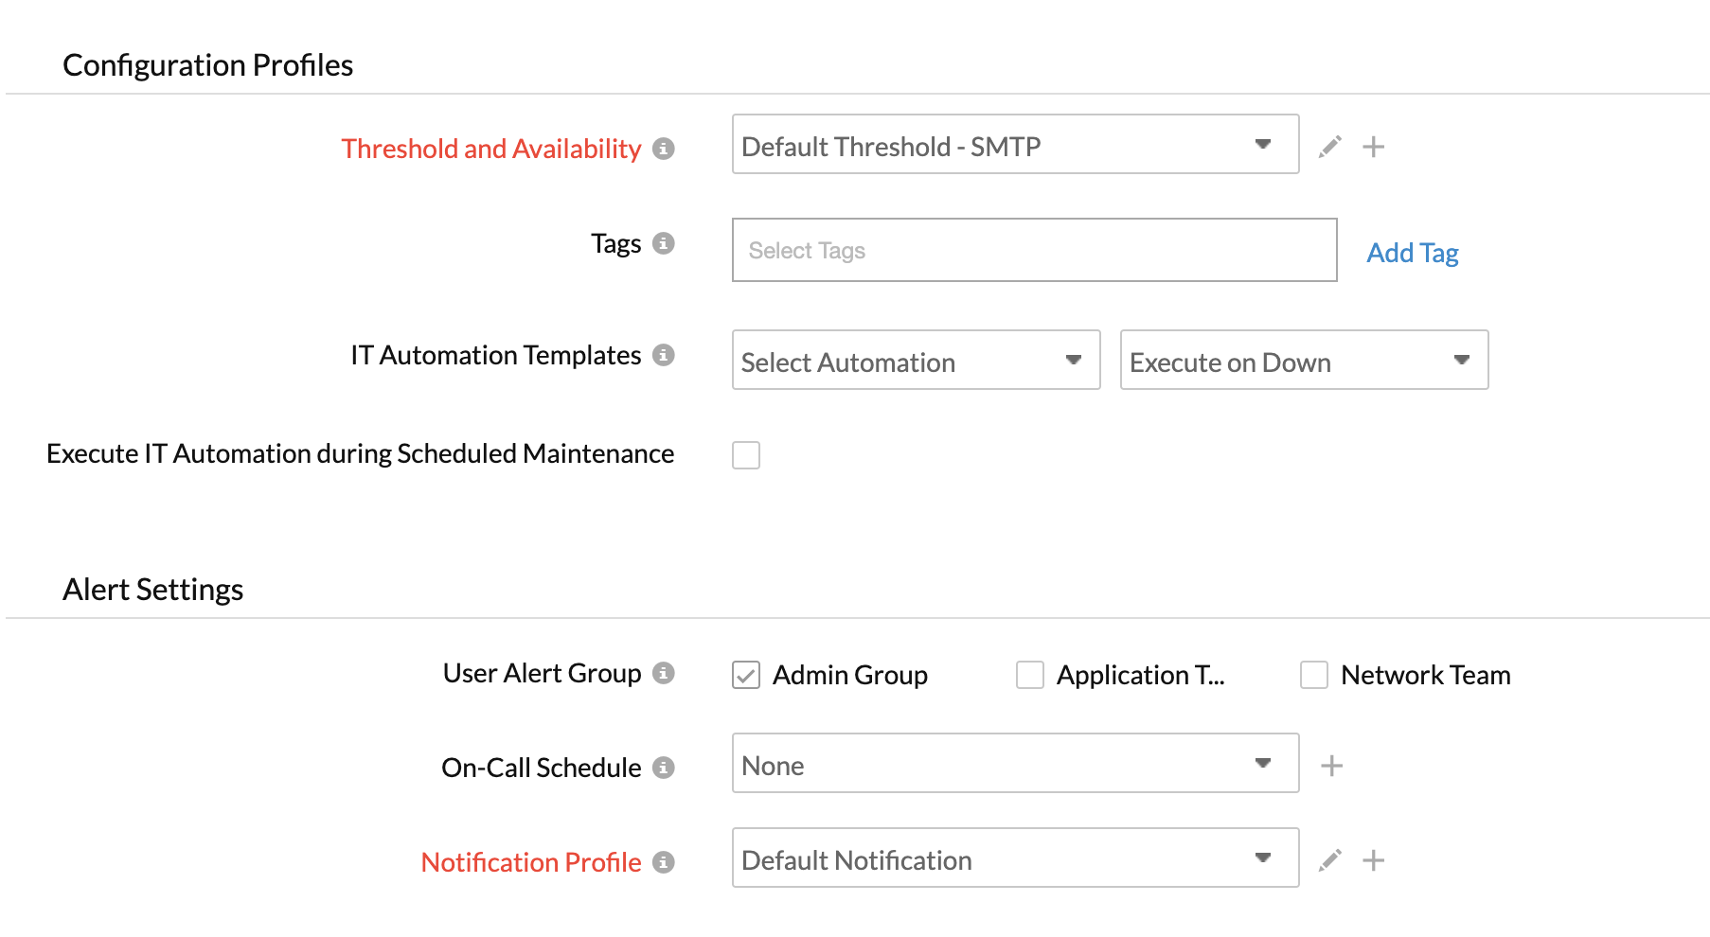Click the plus icon beside On-Call Schedule
Screen dimensions: 1710x937
click(1331, 766)
